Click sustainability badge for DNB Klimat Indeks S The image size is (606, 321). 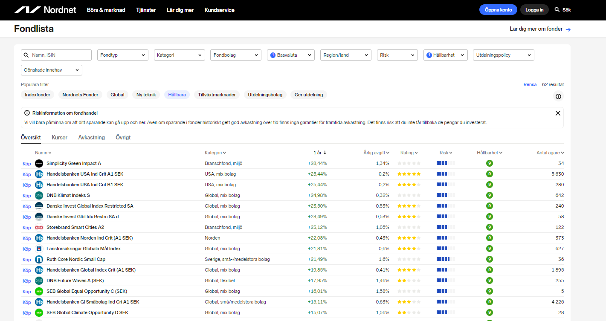489,195
